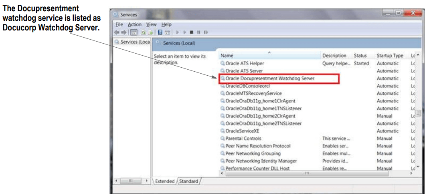The width and height of the screenshot is (425, 195).
Task: Click the 'Provides id...' description cell
Action: tap(336, 161)
